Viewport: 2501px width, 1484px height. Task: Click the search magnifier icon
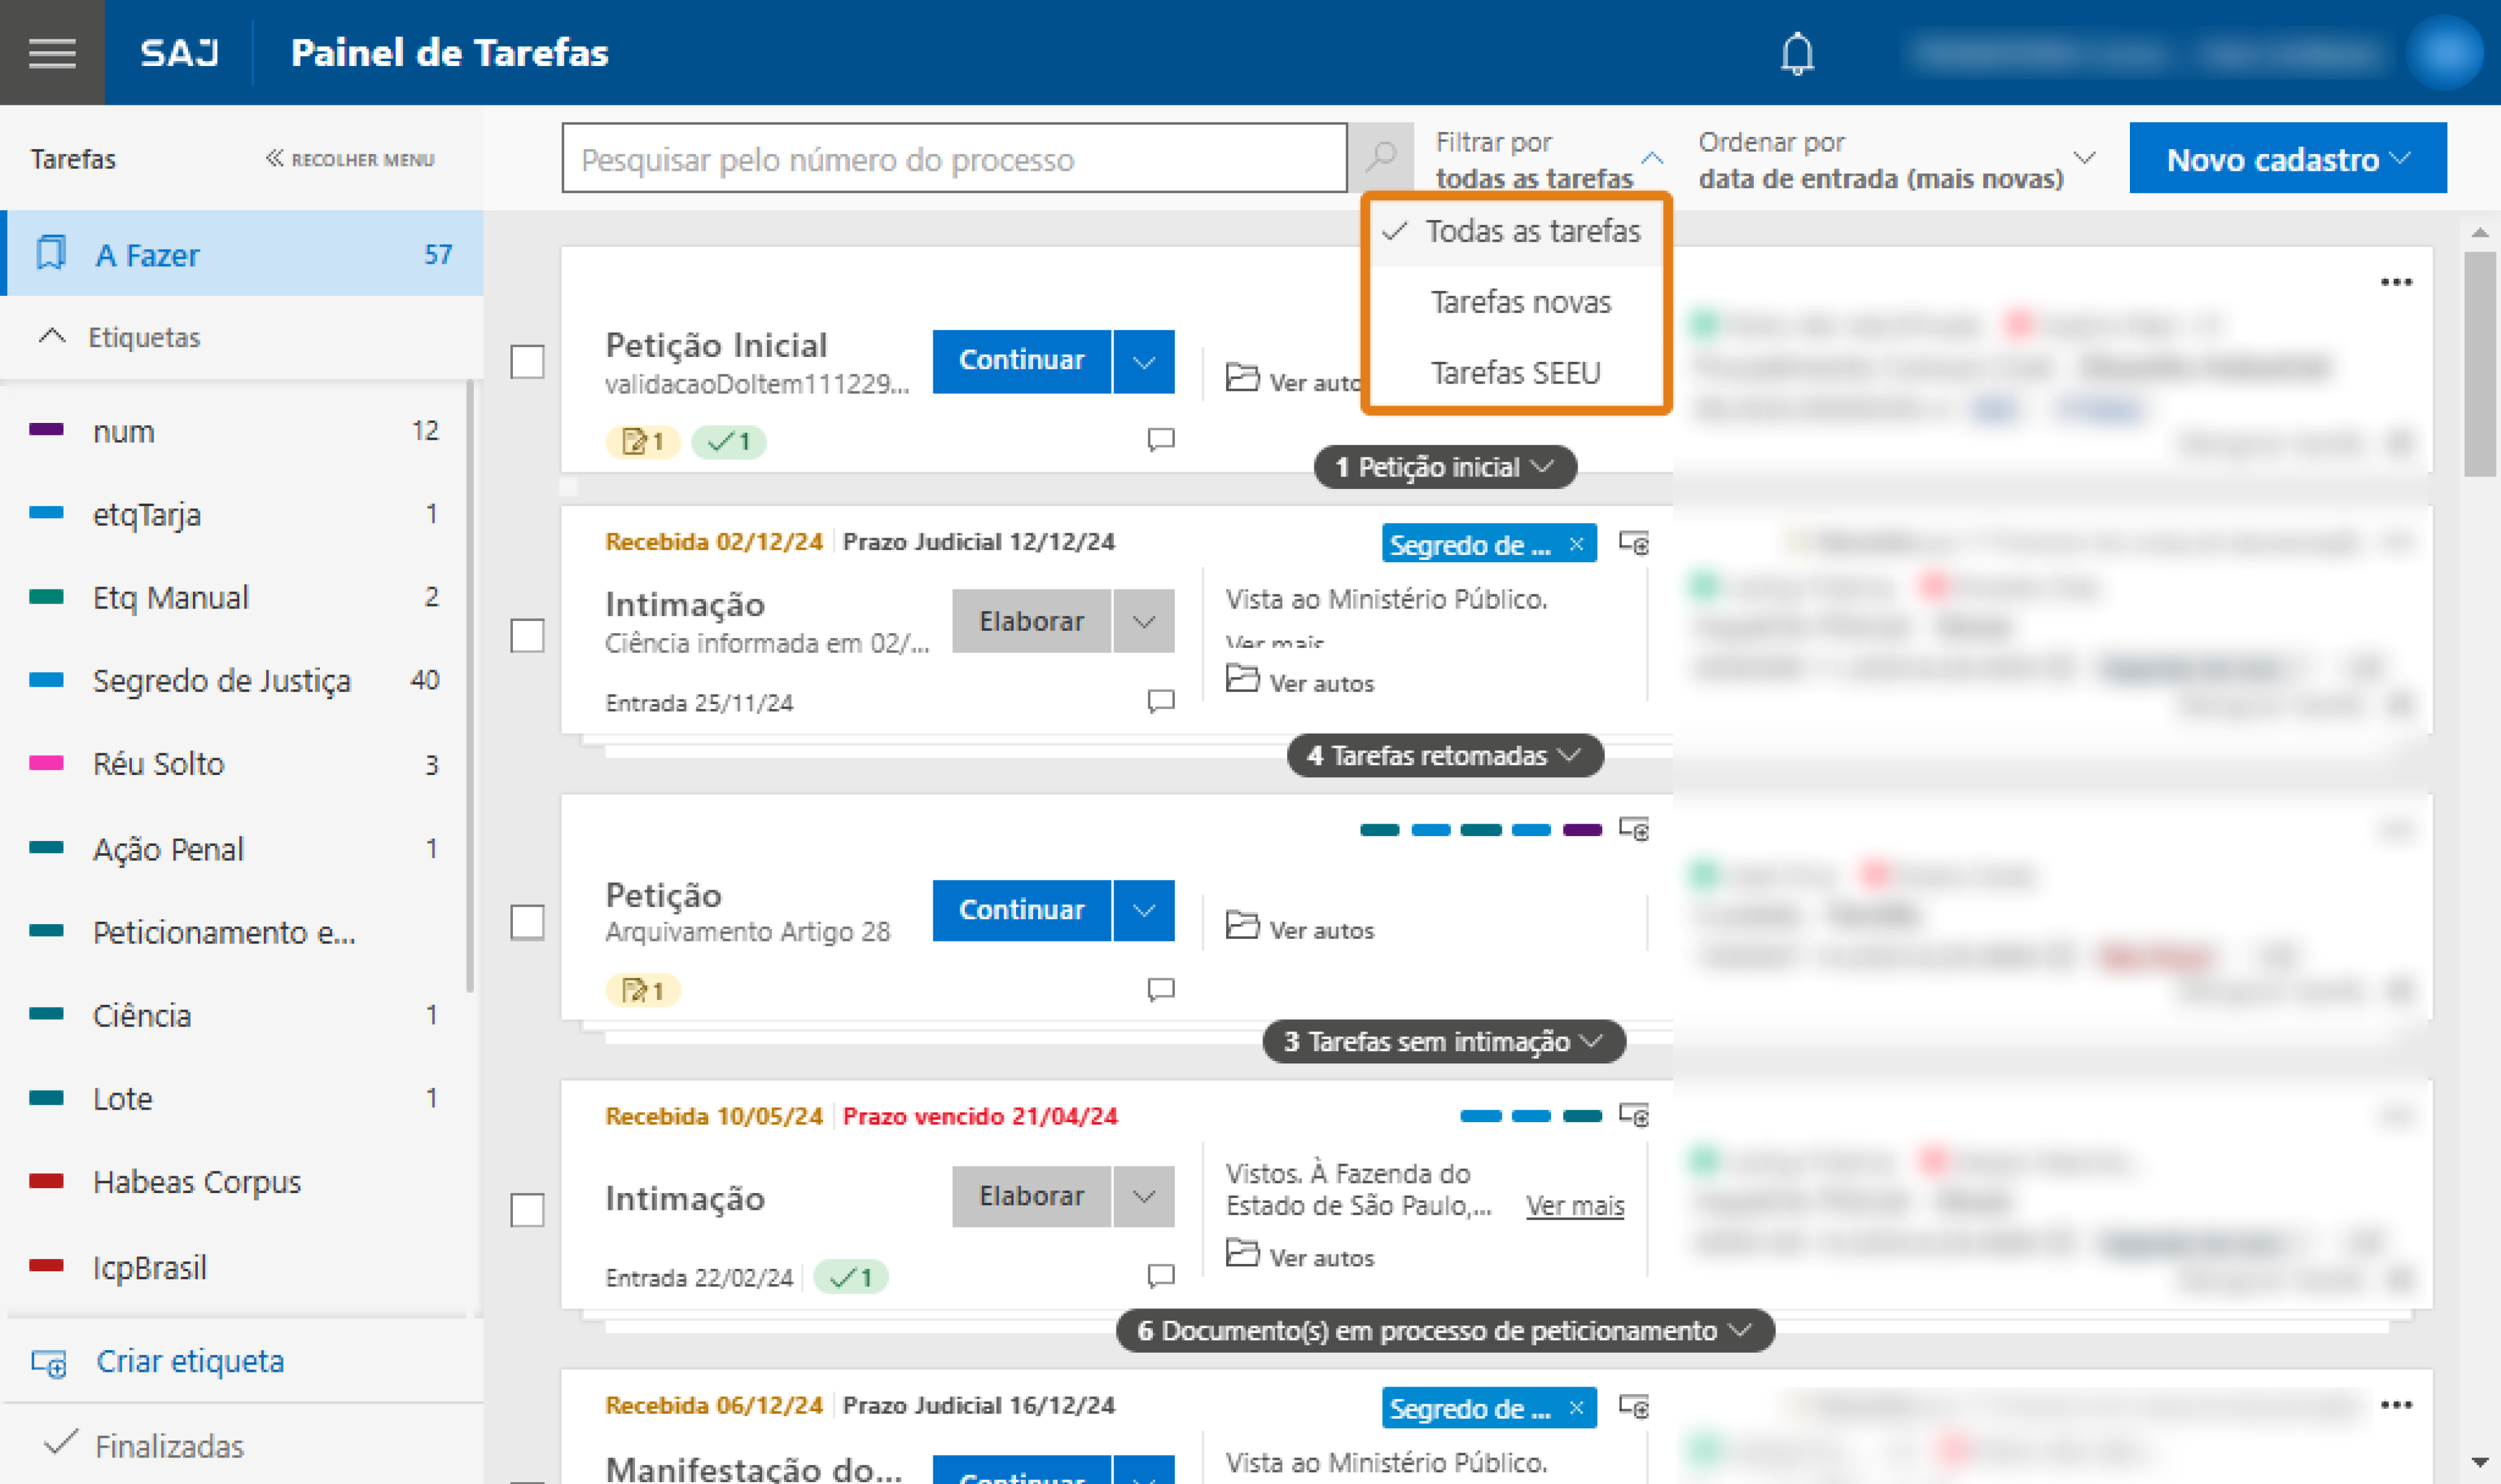click(1381, 157)
